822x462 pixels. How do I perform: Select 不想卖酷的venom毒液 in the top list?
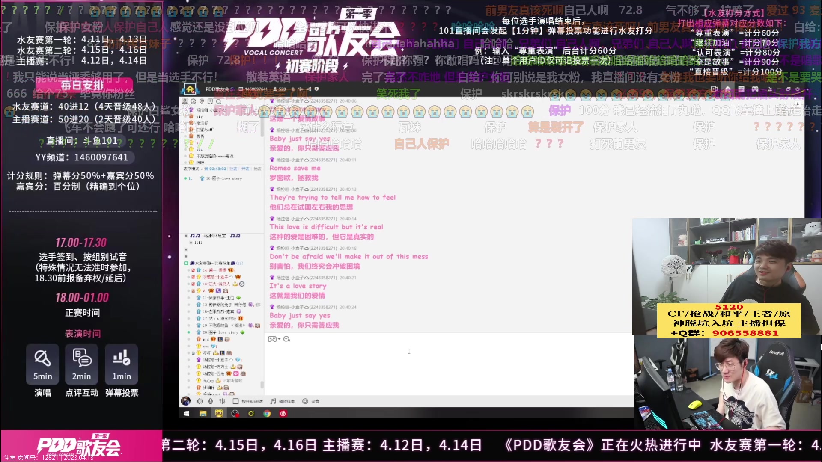pos(215,156)
